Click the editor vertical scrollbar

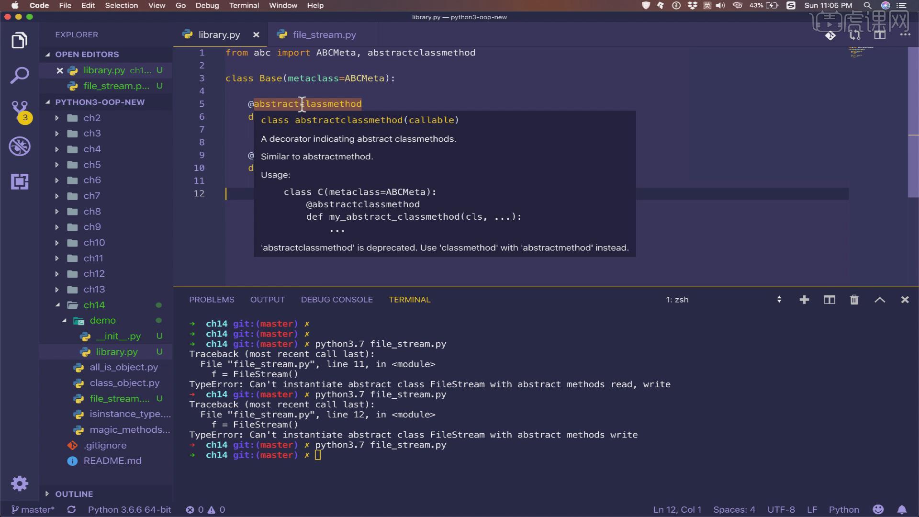pos(913,122)
